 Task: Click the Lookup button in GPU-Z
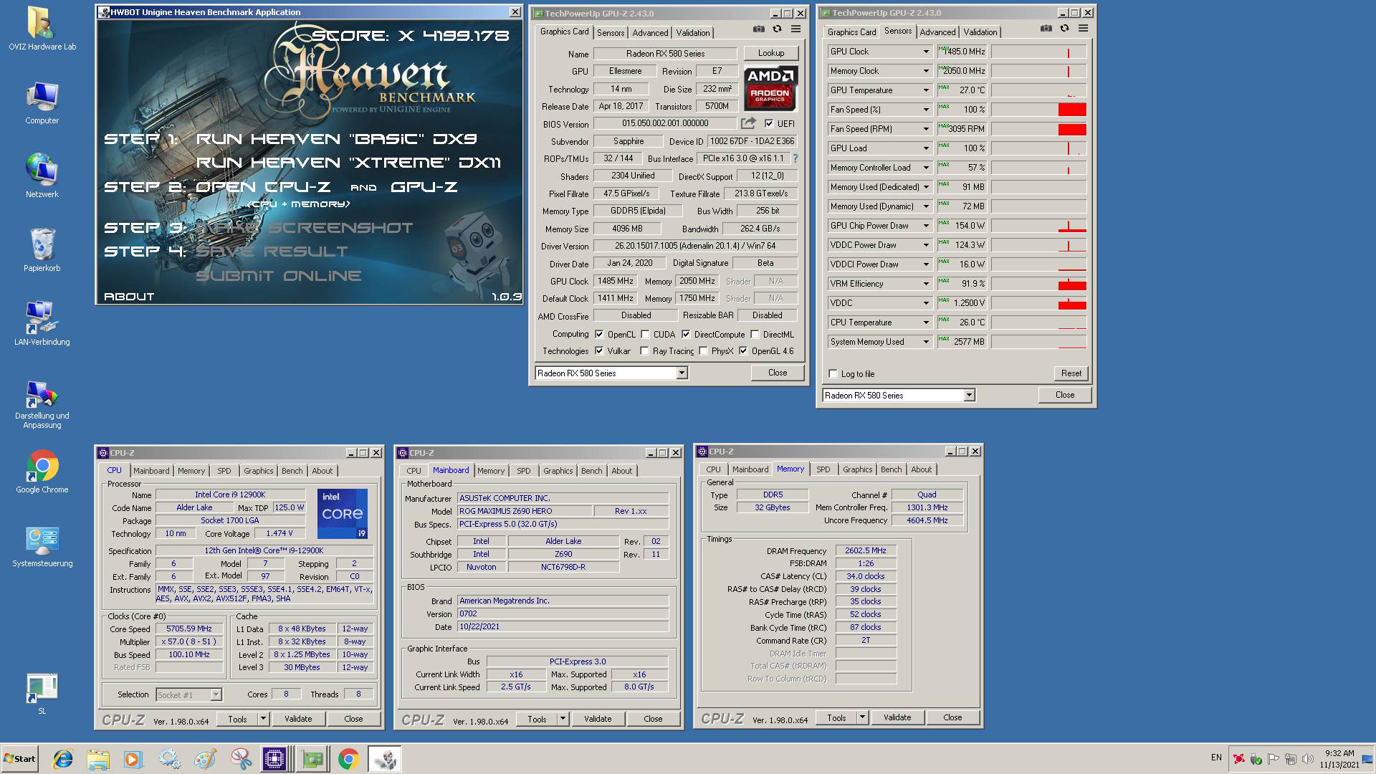click(x=770, y=53)
